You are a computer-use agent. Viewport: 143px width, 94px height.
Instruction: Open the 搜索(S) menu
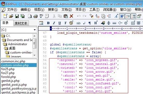tap(53, 10)
